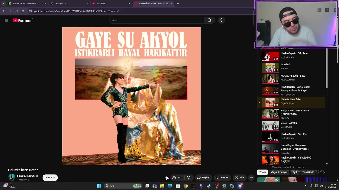Switch to Stream - Kick Dashboard tab
This screenshot has height=190, width=339.
click(27, 4)
